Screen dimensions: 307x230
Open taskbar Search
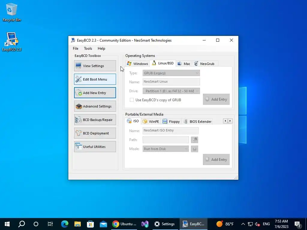pyautogui.click(x=22, y=224)
